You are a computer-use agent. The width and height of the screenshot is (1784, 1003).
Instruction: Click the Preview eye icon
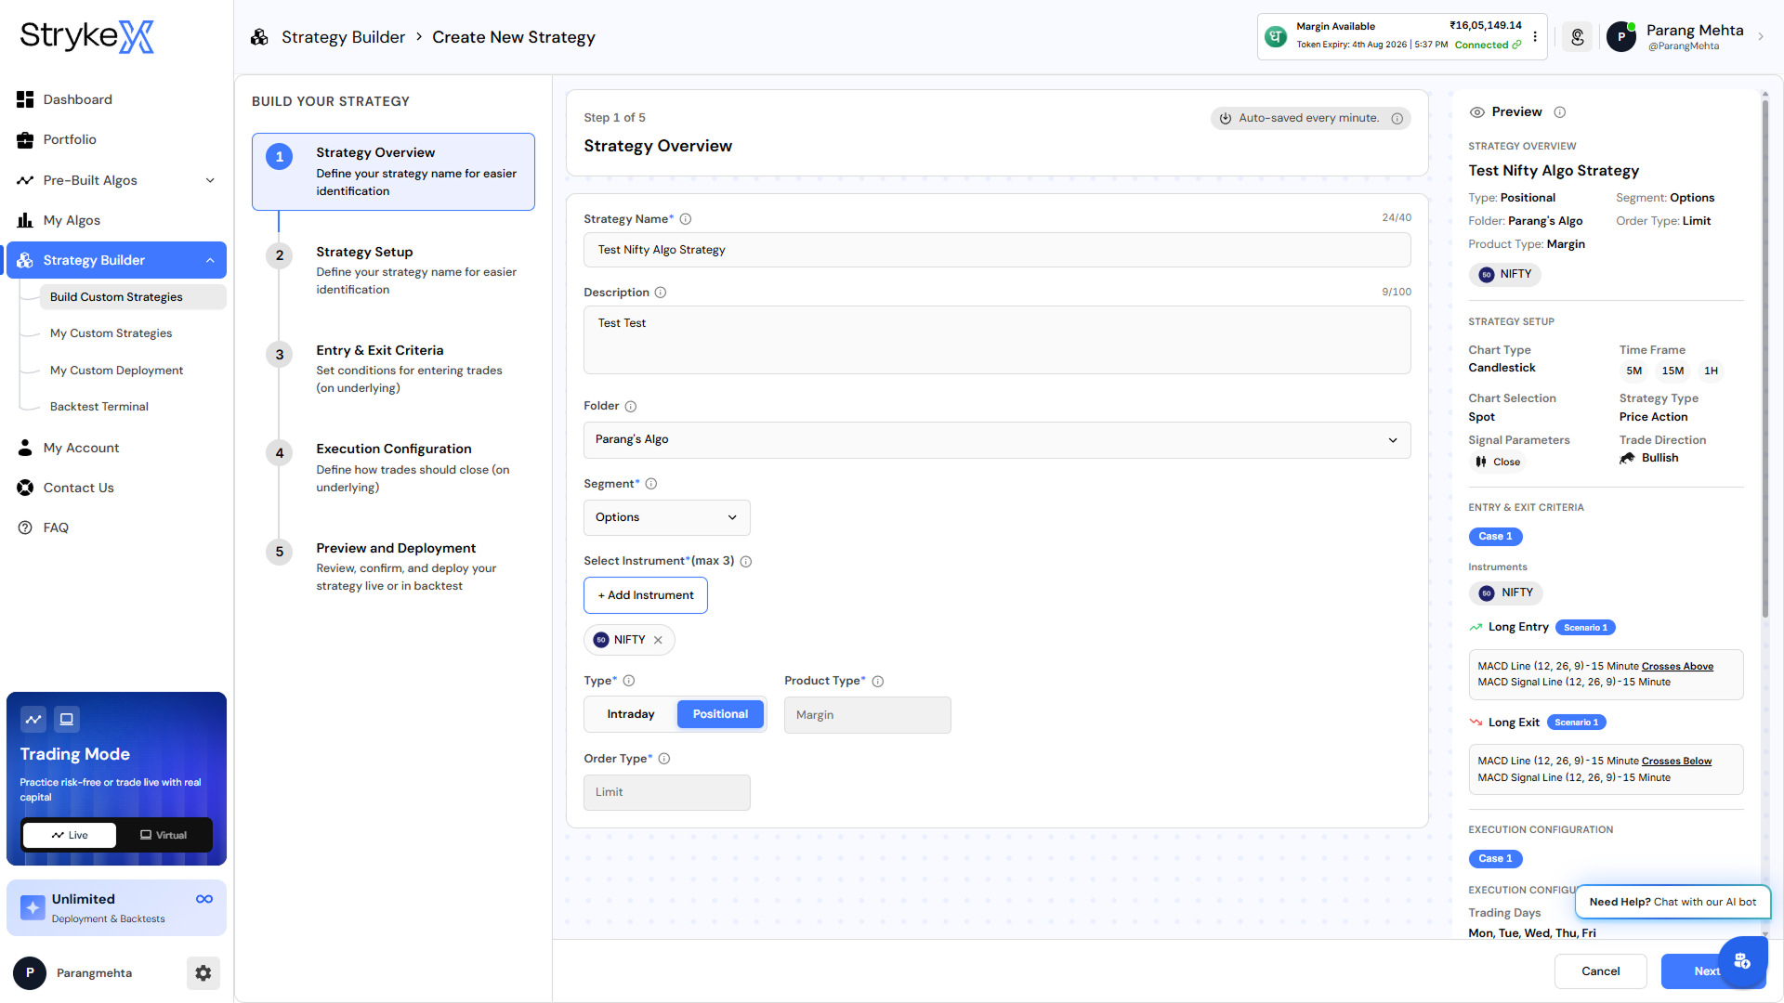[1477, 112]
